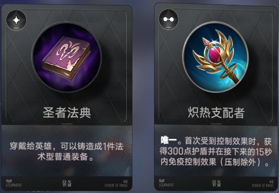Click the two-dot linked grade badge
The height and width of the screenshot is (193, 279).
(x=168, y=19)
